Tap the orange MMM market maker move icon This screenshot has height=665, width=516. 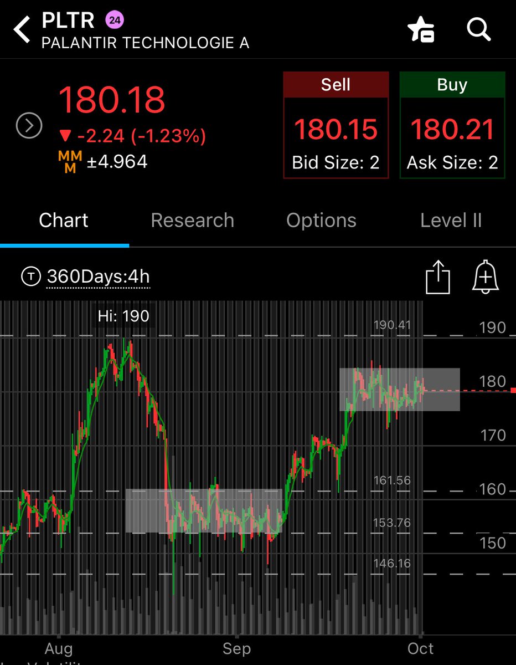[x=70, y=162]
